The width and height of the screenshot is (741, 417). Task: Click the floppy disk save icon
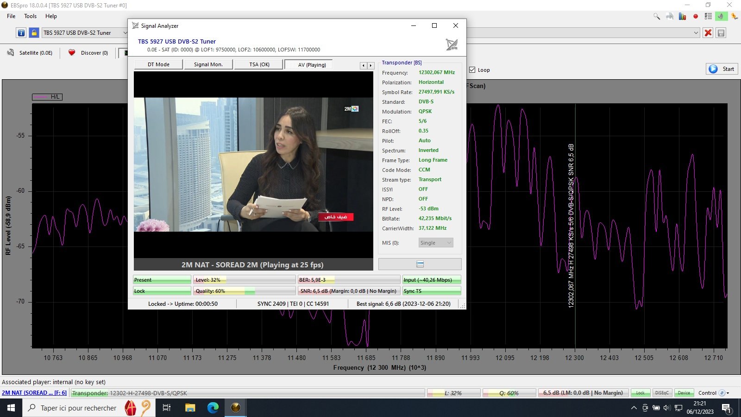(721, 33)
